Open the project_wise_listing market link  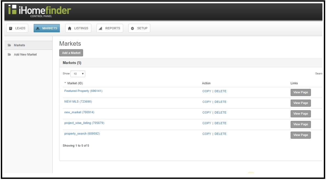click(x=84, y=123)
